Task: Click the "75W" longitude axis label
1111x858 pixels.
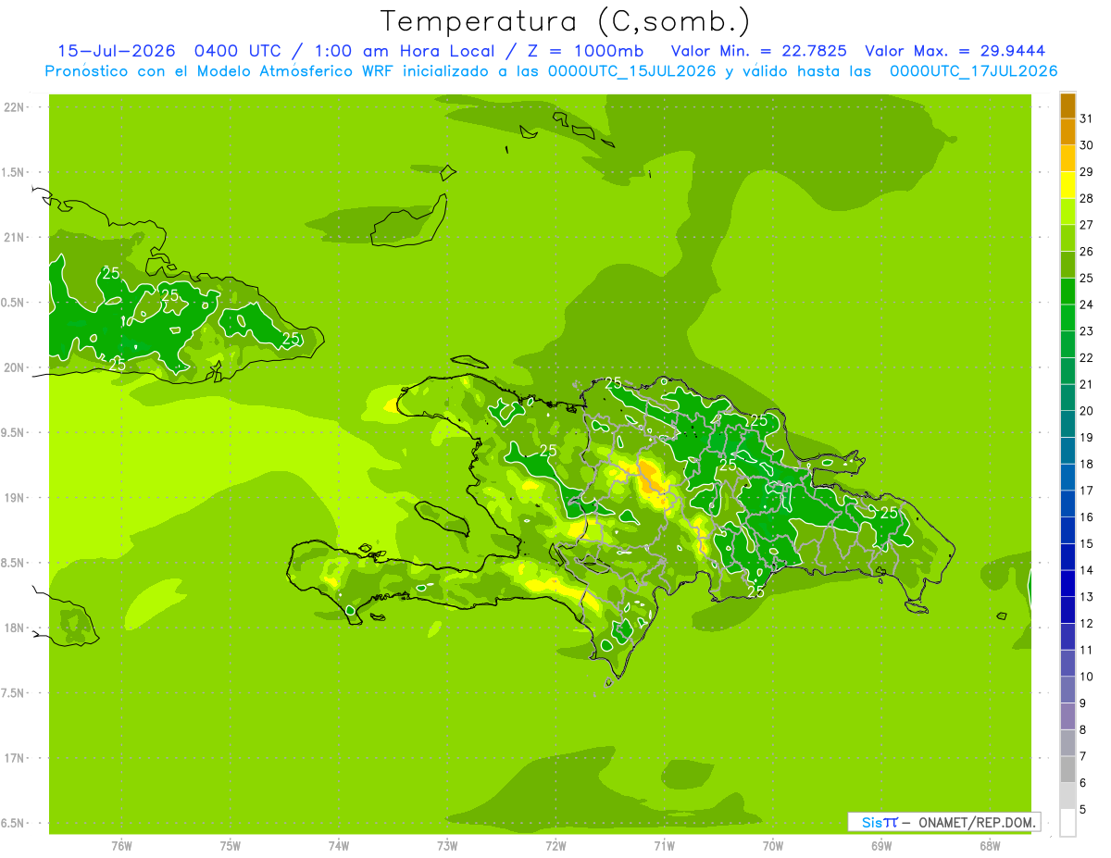Action: click(x=230, y=845)
